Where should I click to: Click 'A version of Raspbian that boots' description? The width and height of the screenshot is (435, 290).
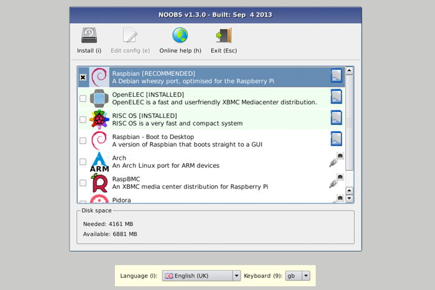click(187, 145)
